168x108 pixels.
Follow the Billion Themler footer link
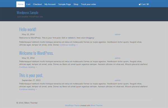(x=96, y=105)
